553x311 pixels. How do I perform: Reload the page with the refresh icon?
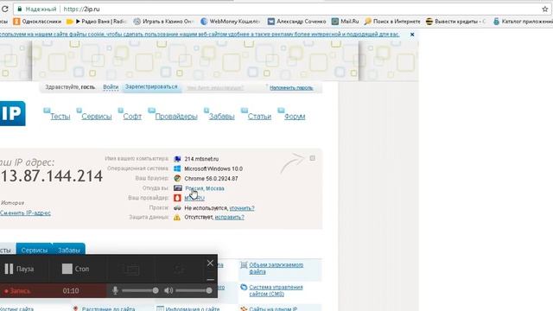pos(4,9)
